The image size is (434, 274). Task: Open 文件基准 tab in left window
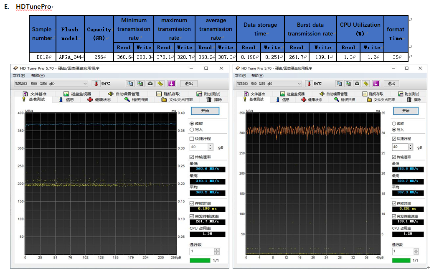(x=35, y=94)
